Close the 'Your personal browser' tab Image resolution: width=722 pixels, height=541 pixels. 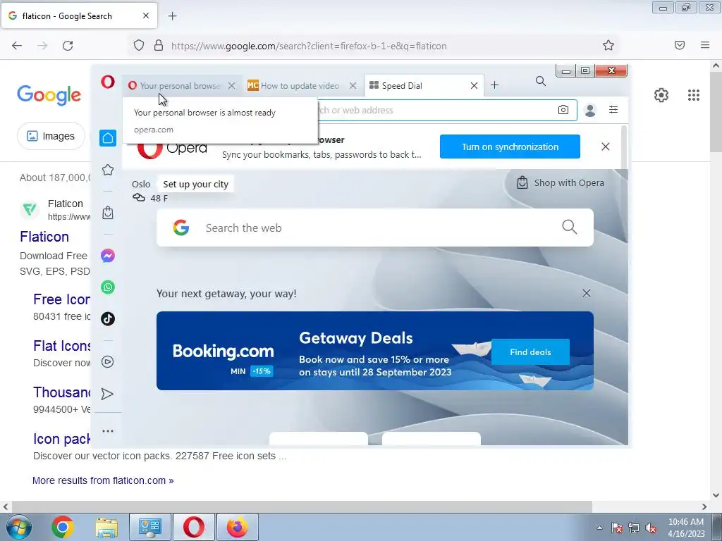231,85
